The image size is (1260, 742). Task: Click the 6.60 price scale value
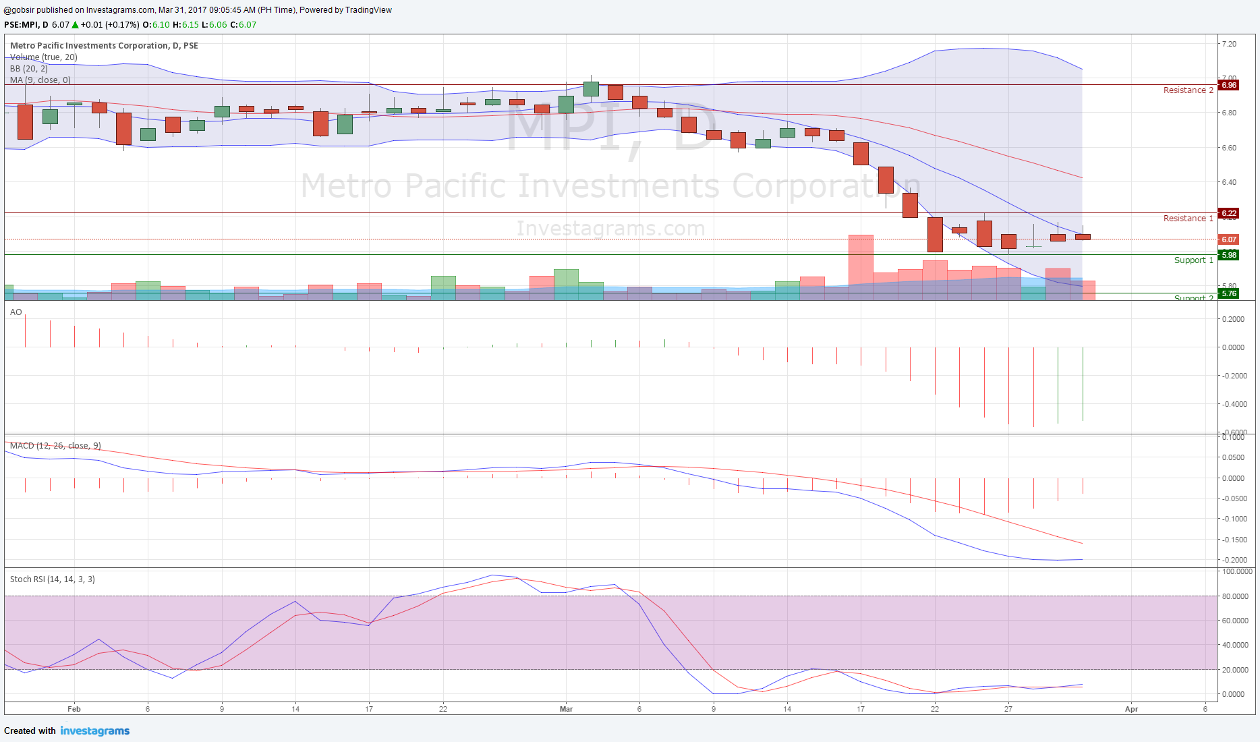[x=1229, y=148]
